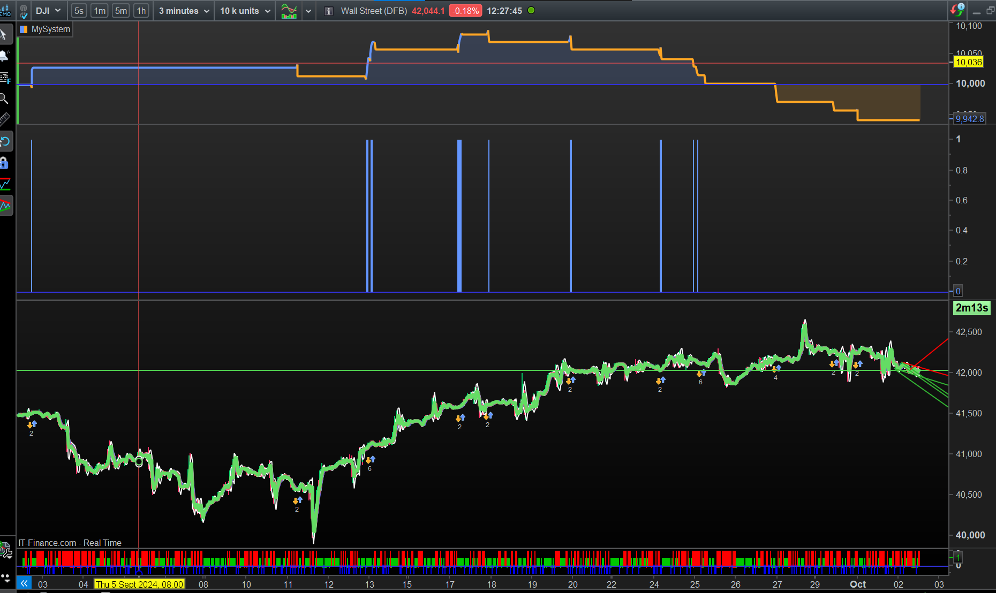Click the Wall Street (DFB) name

tap(374, 11)
